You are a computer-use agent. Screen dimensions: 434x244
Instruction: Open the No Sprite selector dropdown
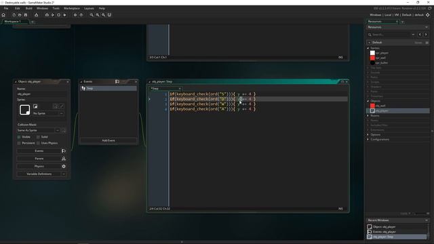click(x=62, y=113)
